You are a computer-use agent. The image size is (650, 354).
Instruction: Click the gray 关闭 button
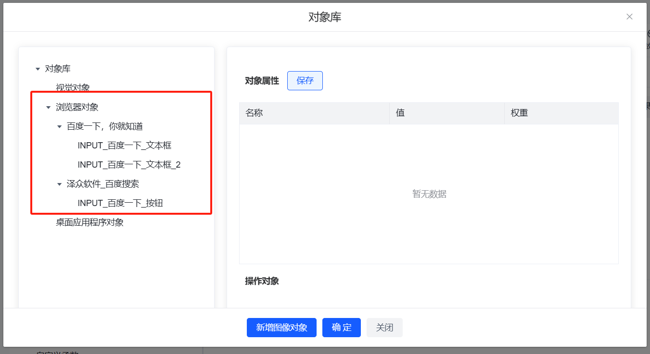tap(384, 328)
